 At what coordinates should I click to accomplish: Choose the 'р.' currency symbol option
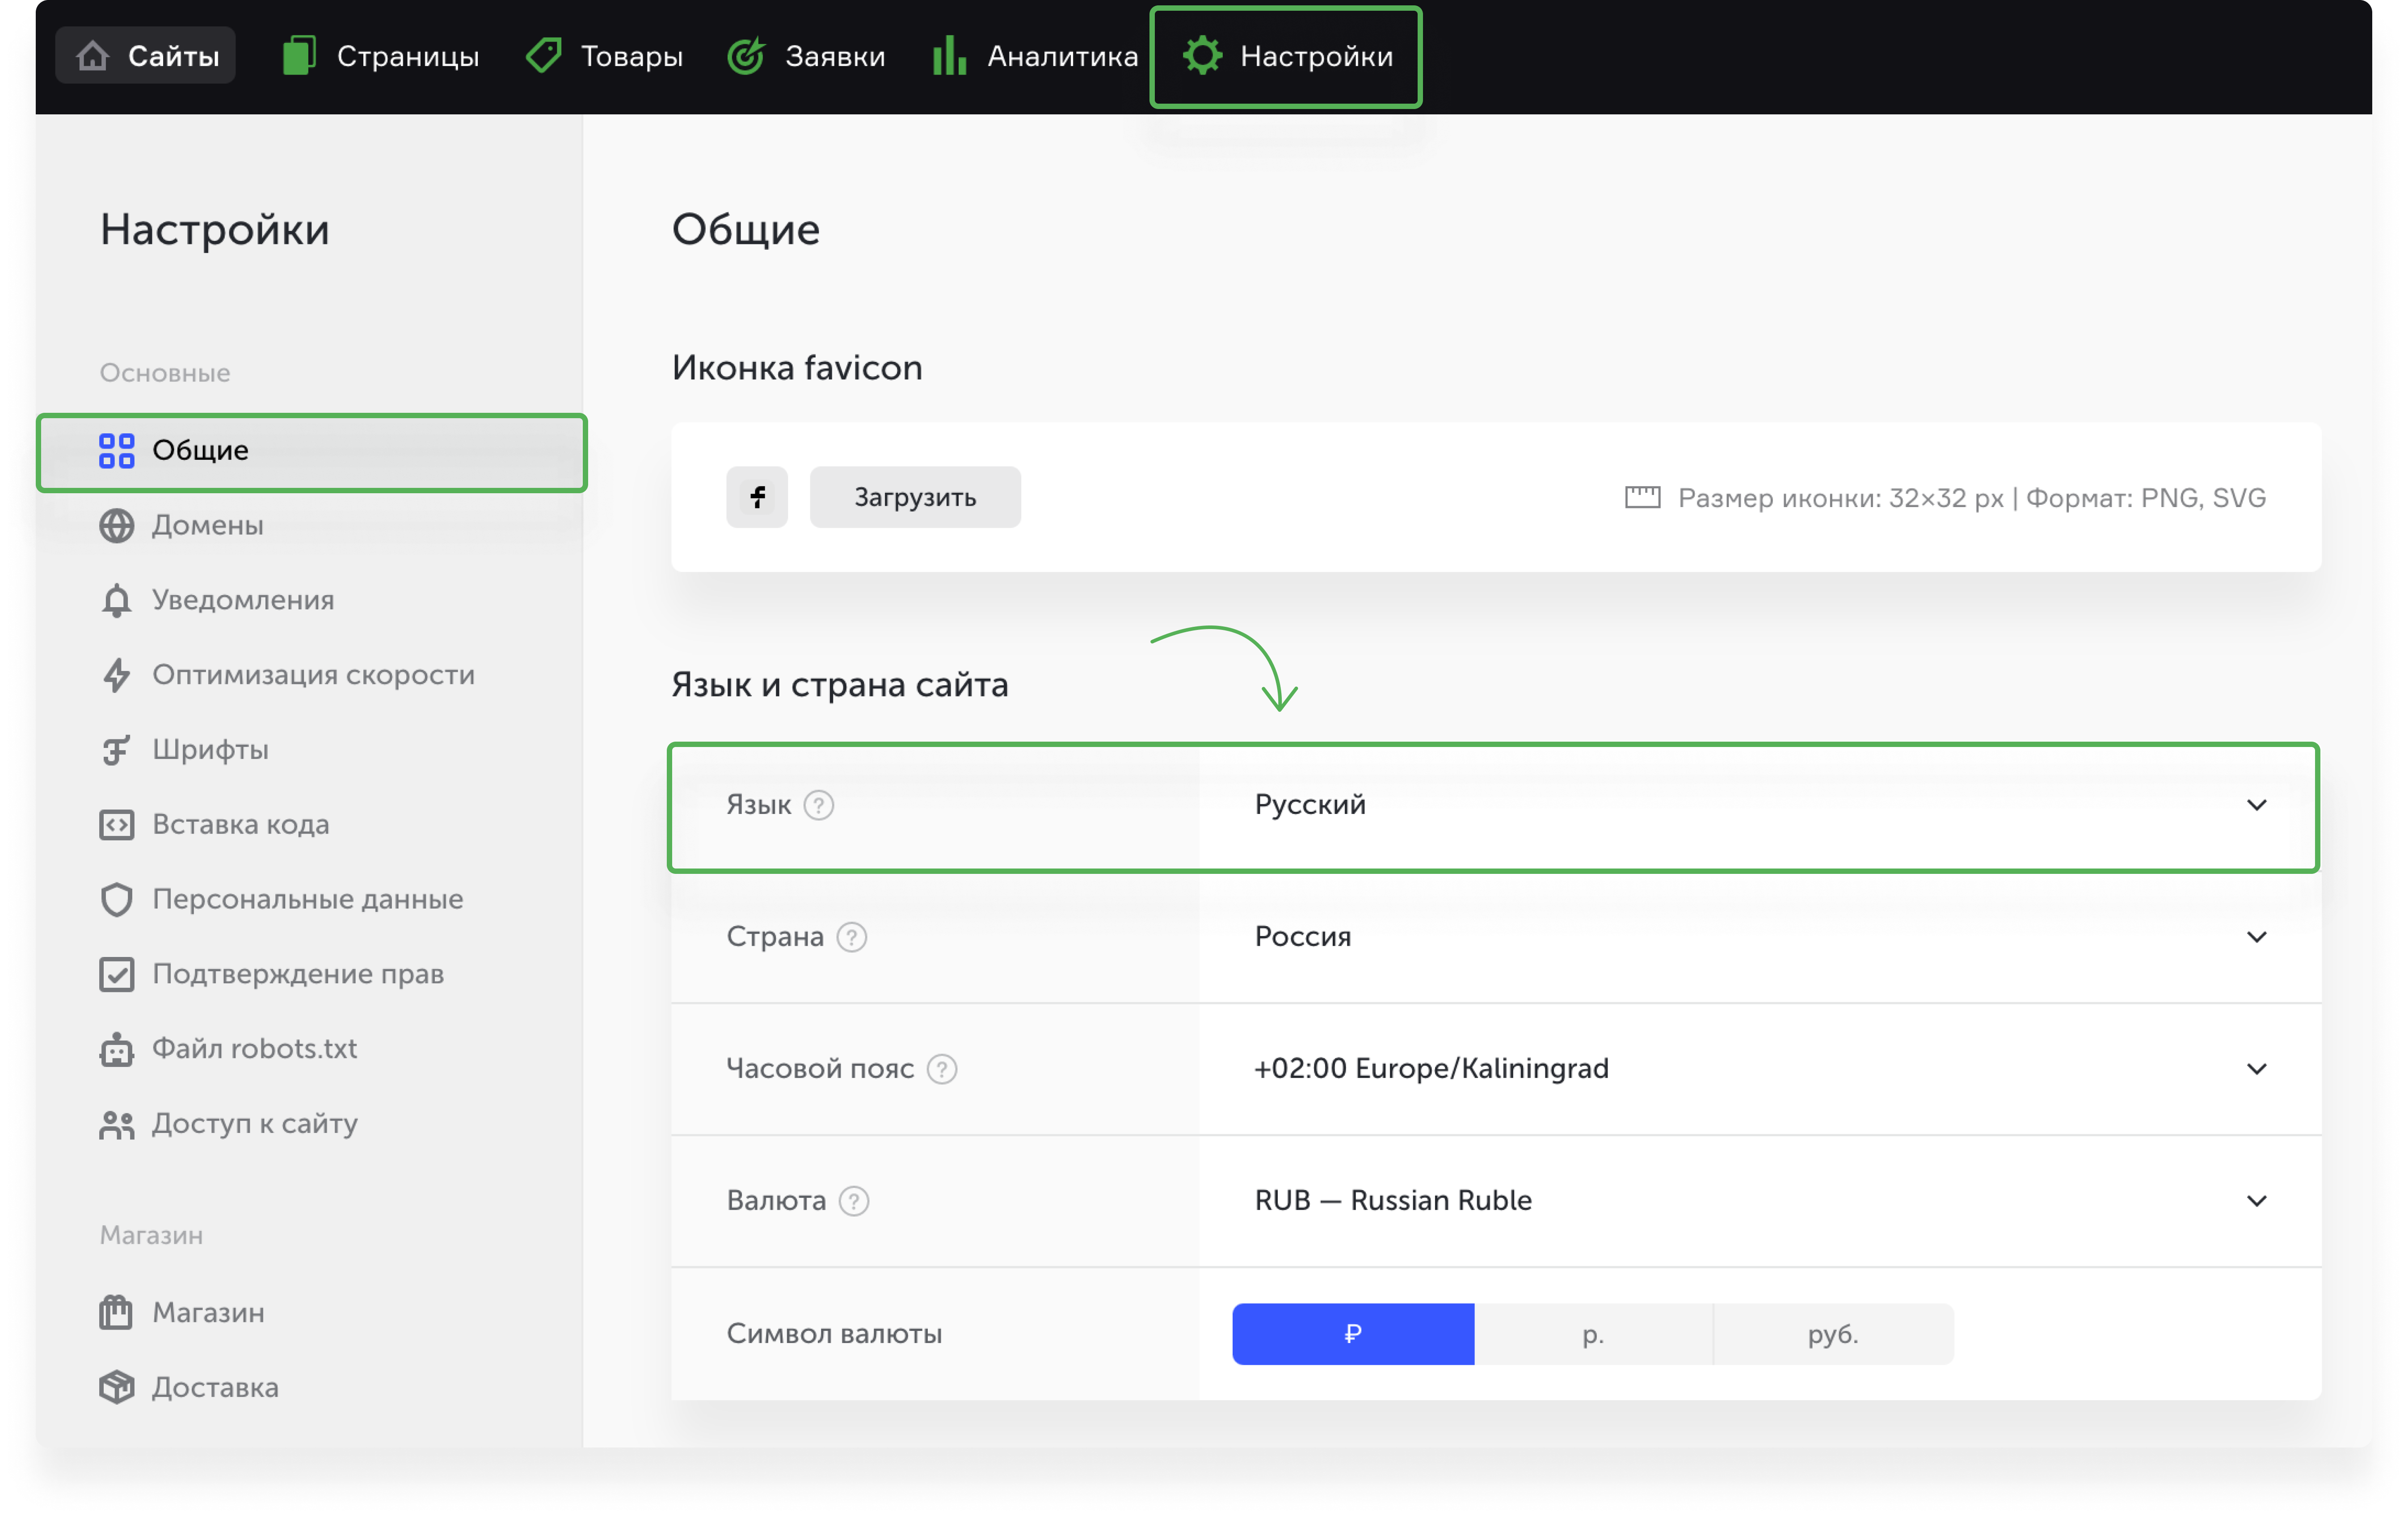(x=1592, y=1333)
